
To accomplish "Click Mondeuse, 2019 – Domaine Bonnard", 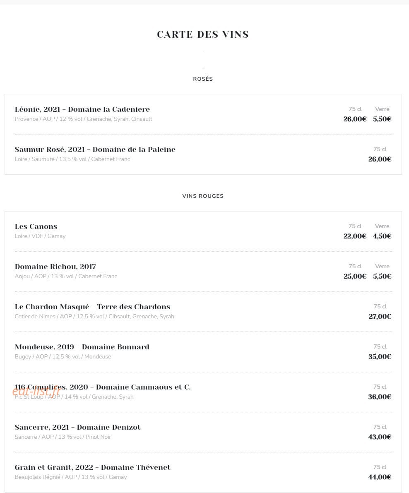I will [82, 347].
